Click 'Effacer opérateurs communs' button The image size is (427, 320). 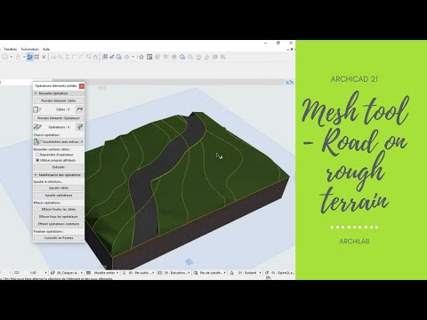(x=59, y=224)
